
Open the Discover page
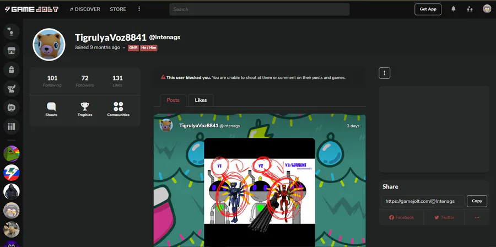[85, 9]
